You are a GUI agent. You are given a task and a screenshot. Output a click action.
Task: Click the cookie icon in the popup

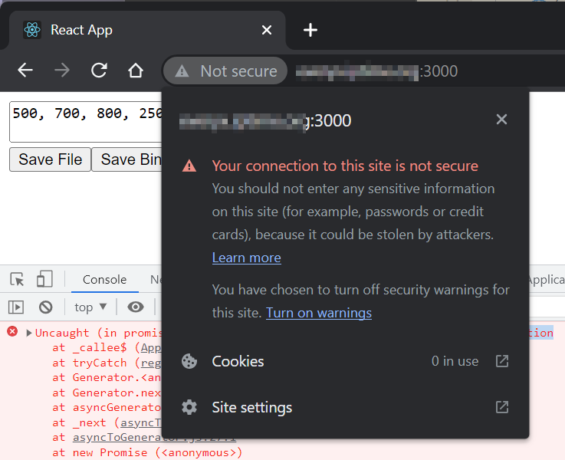pyautogui.click(x=189, y=361)
